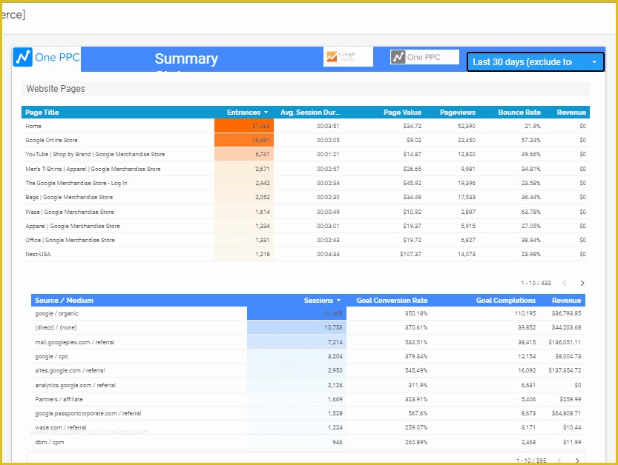Click the 7,214 sessions cell
This screenshot has height=465, width=618.
click(x=297, y=342)
